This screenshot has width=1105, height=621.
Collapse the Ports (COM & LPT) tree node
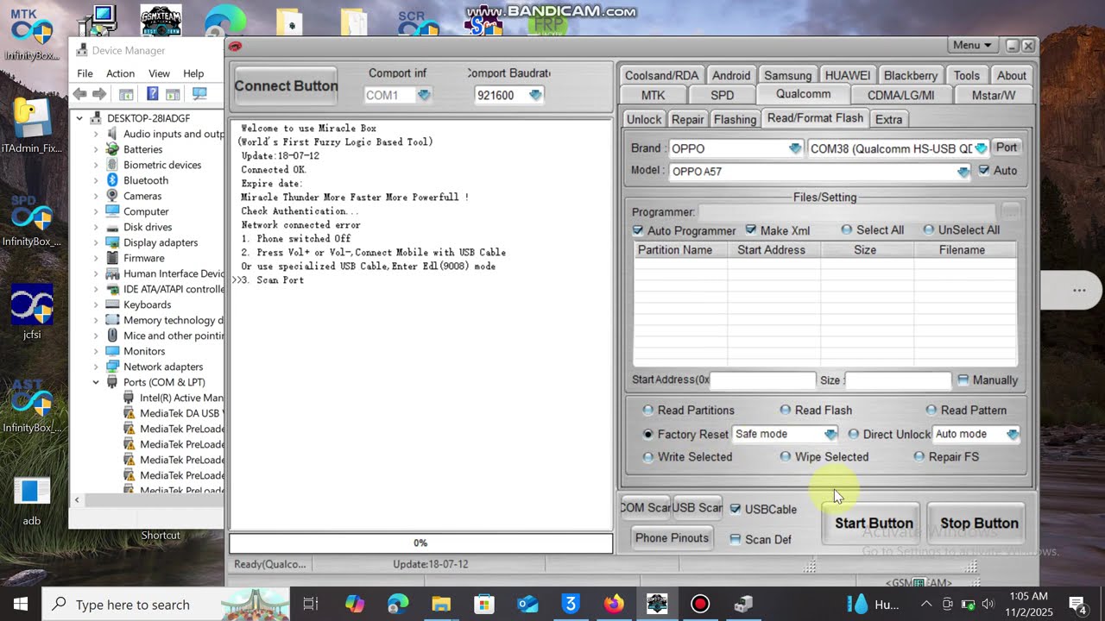pyautogui.click(x=96, y=382)
